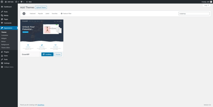Open Pages menu item
This screenshot has height=107, width=213.
(6, 19)
